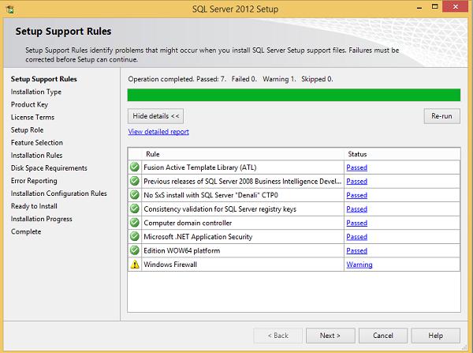Minimize the SQL Server 2012 Setup window

tap(419, 7)
